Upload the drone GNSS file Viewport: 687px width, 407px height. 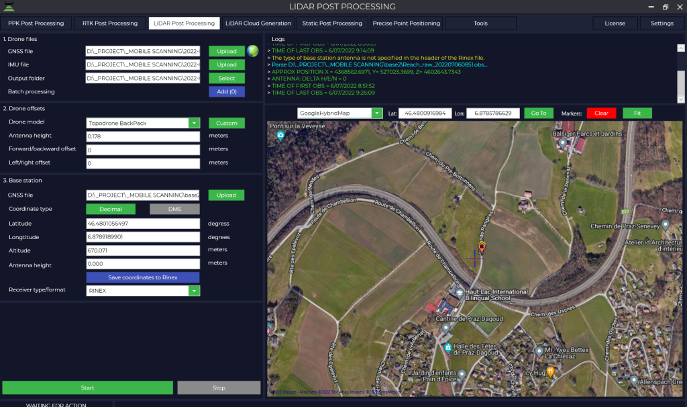227,51
